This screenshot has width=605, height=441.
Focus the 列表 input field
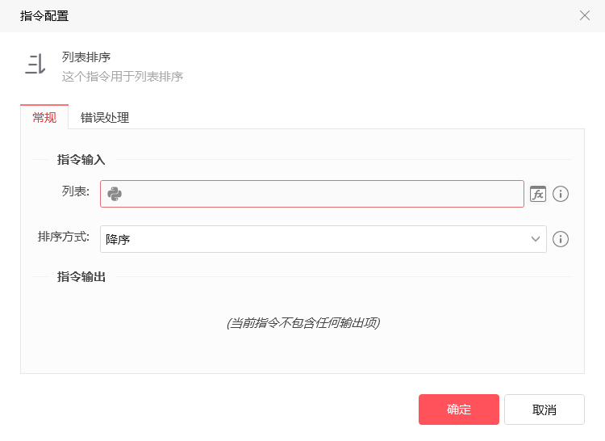point(312,194)
